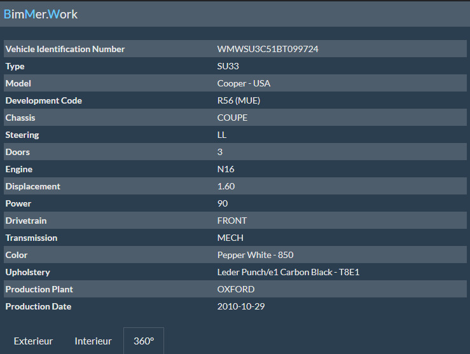Click the Engine value N16
Viewport: 470px width, 354px height.
pos(225,169)
